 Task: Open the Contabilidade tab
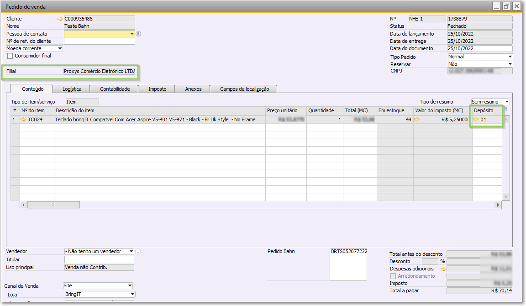pyautogui.click(x=115, y=89)
